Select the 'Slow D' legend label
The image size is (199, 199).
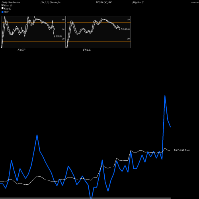(8, 6)
